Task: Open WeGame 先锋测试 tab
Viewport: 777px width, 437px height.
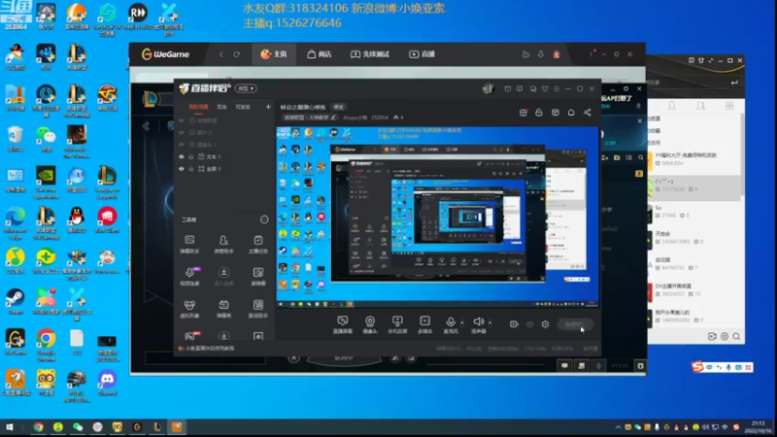Action: coord(370,54)
